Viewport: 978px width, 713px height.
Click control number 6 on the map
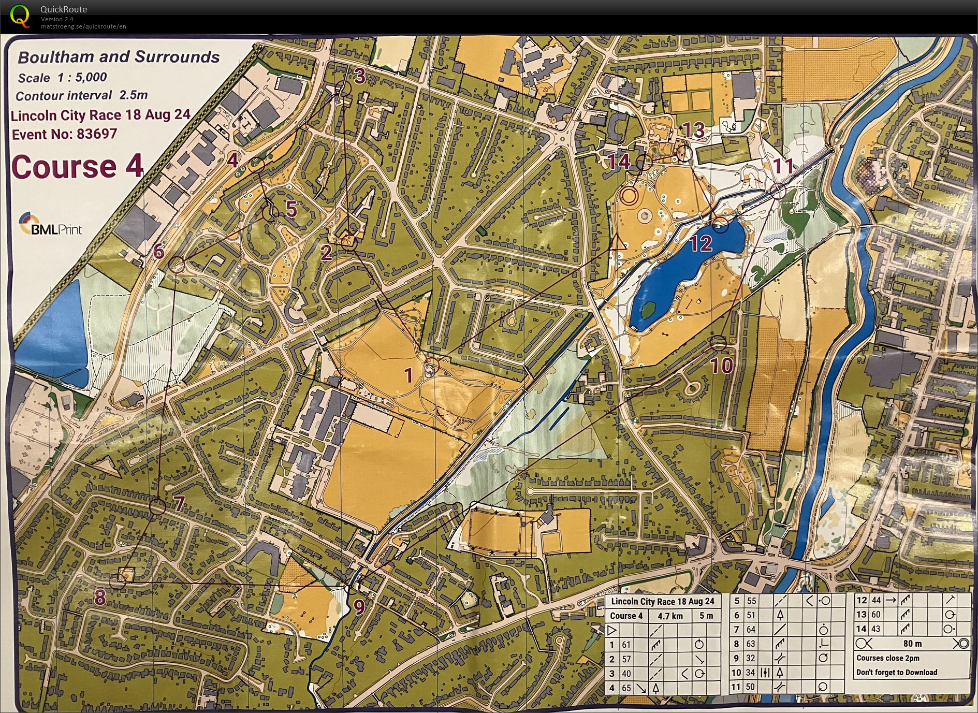[x=158, y=251]
